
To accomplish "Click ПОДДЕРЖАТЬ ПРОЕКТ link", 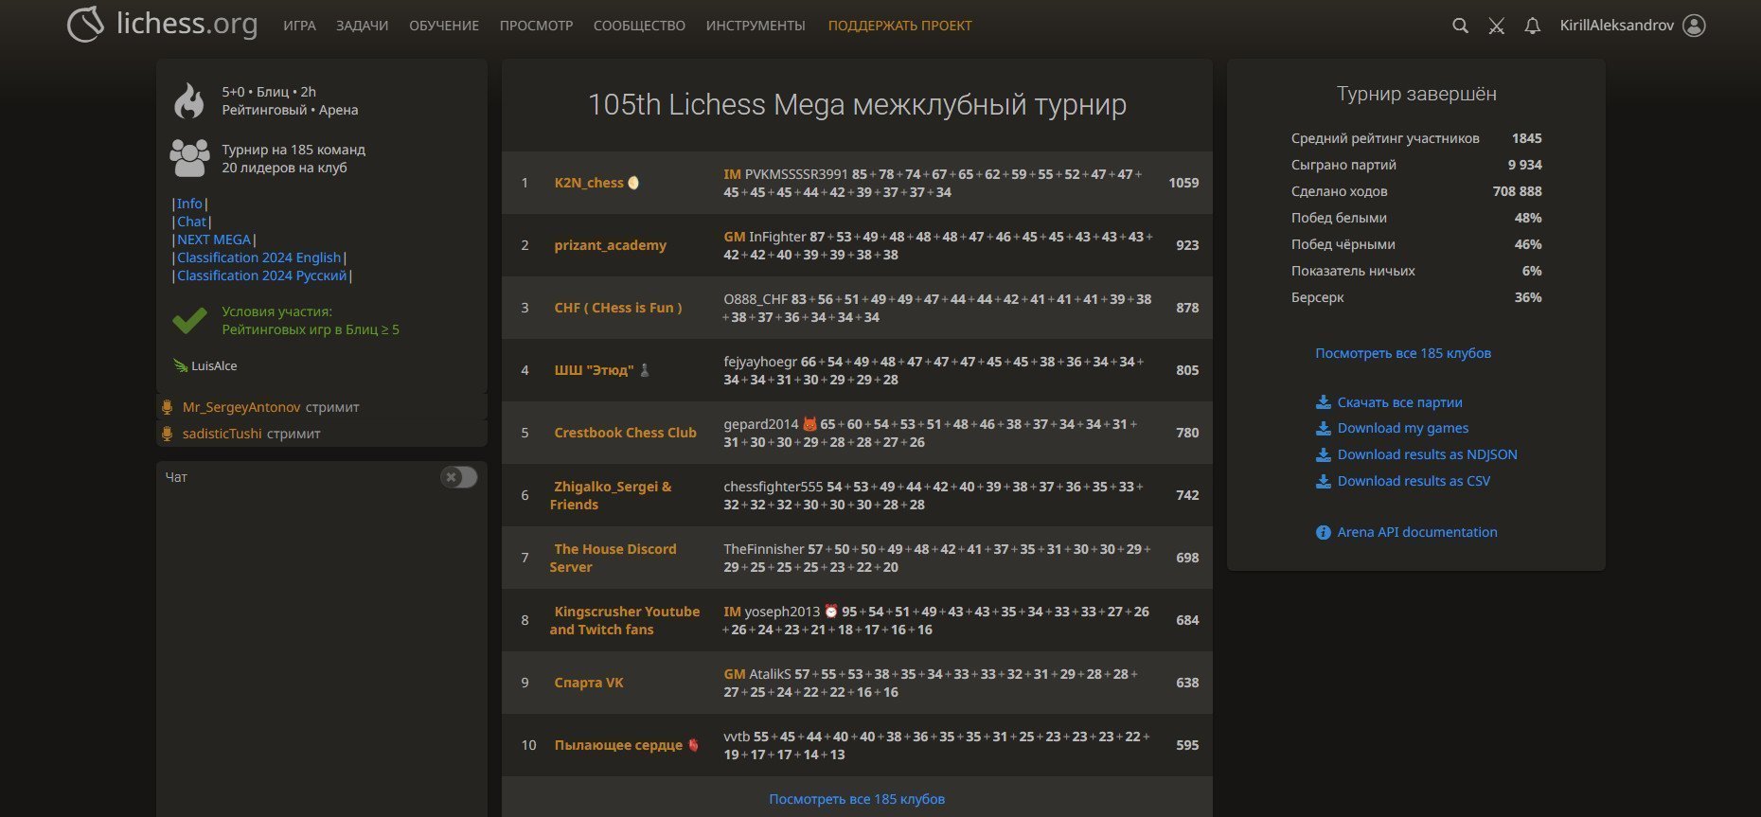I will point(900,26).
